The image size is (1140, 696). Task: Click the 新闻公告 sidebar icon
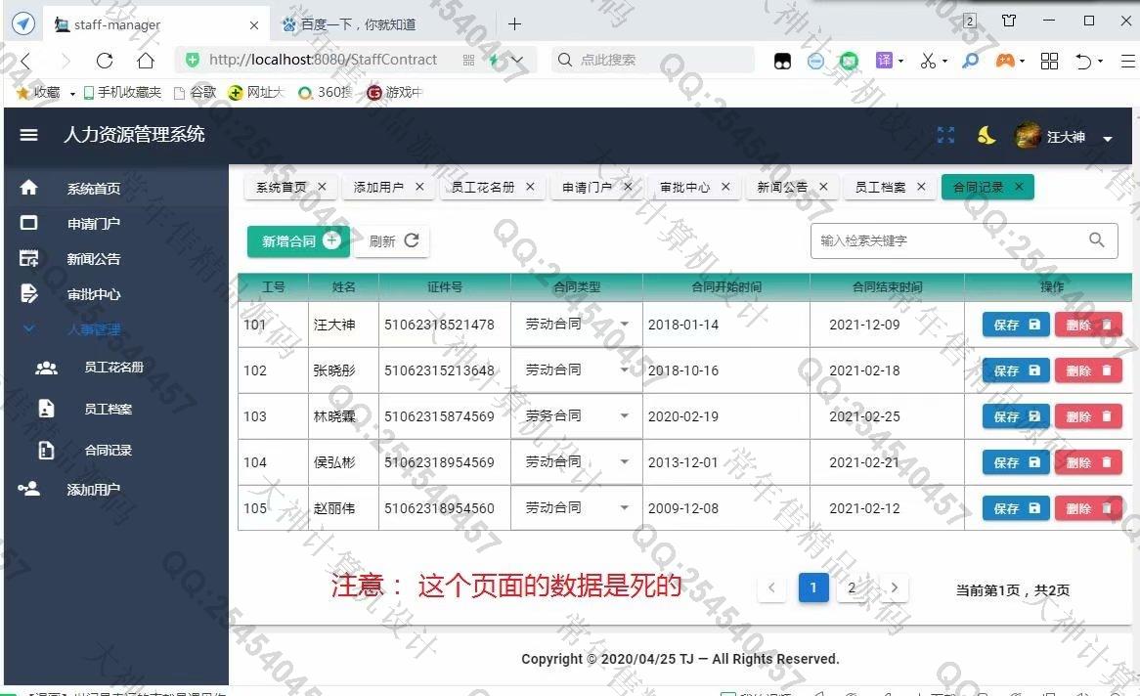pos(28,258)
